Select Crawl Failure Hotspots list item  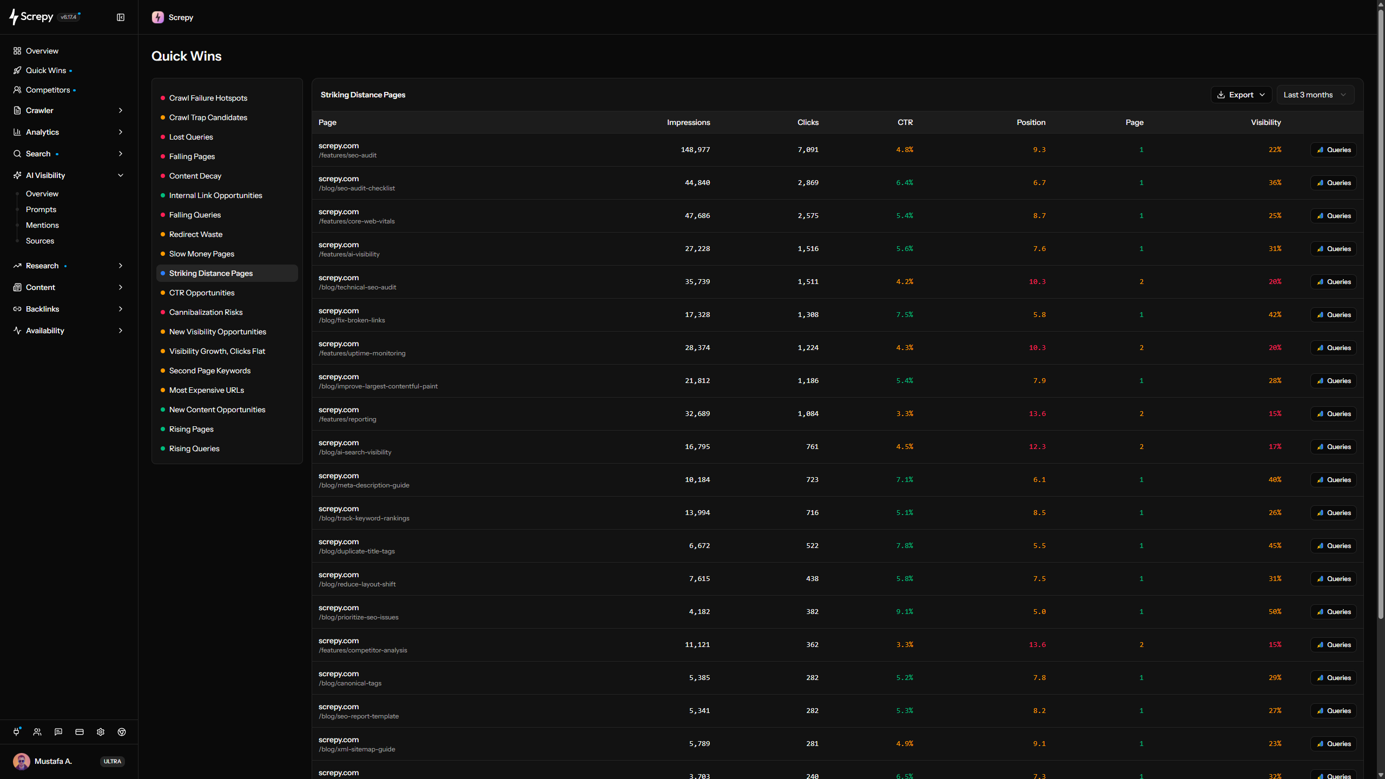[x=227, y=98]
